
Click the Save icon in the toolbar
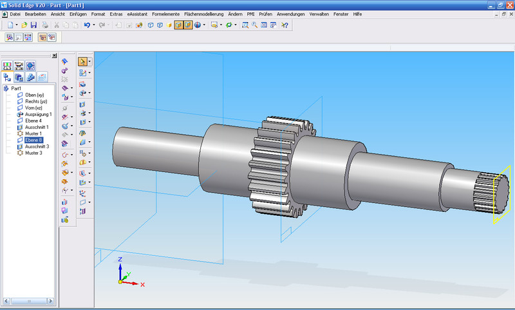coord(33,25)
